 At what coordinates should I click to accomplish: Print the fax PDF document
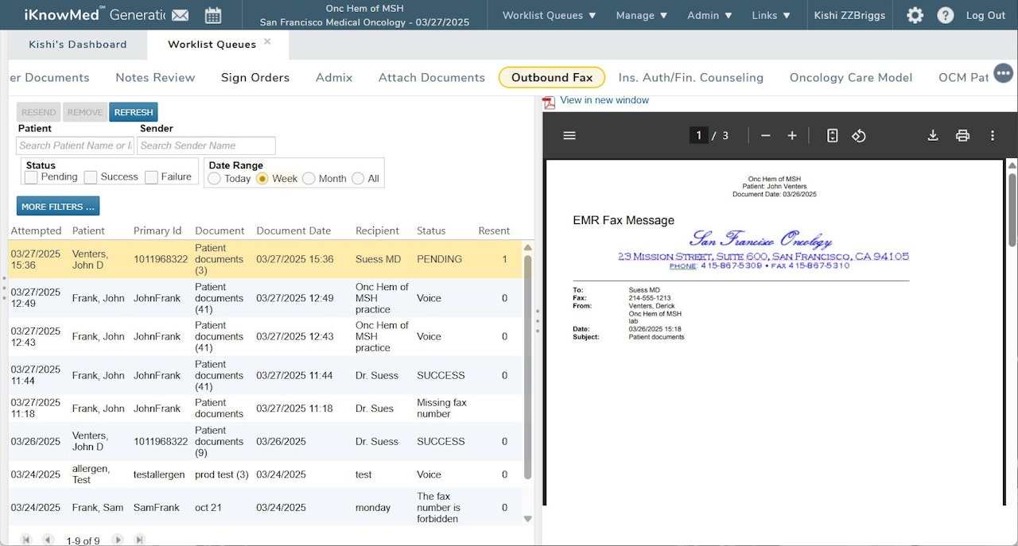pos(962,136)
